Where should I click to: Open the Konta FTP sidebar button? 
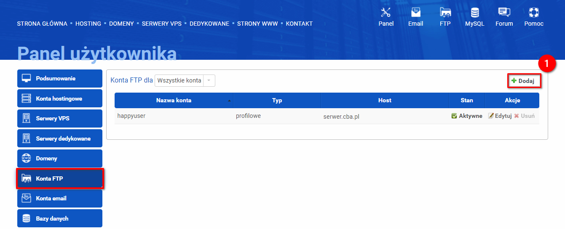pos(60,178)
